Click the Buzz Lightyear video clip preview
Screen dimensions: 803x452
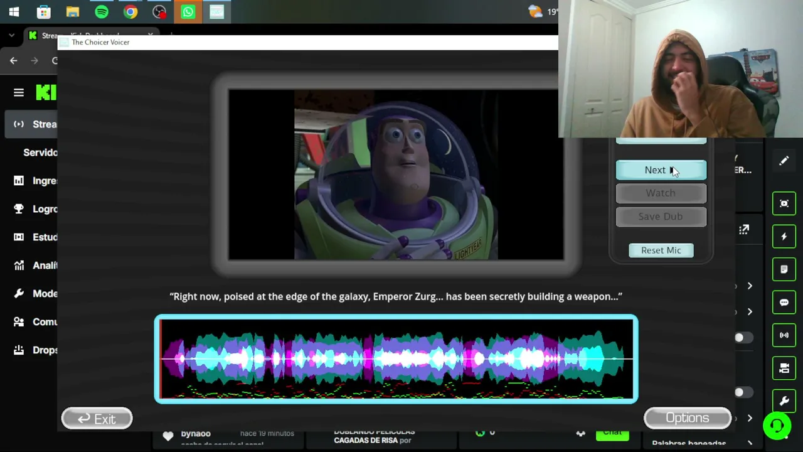coord(396,175)
